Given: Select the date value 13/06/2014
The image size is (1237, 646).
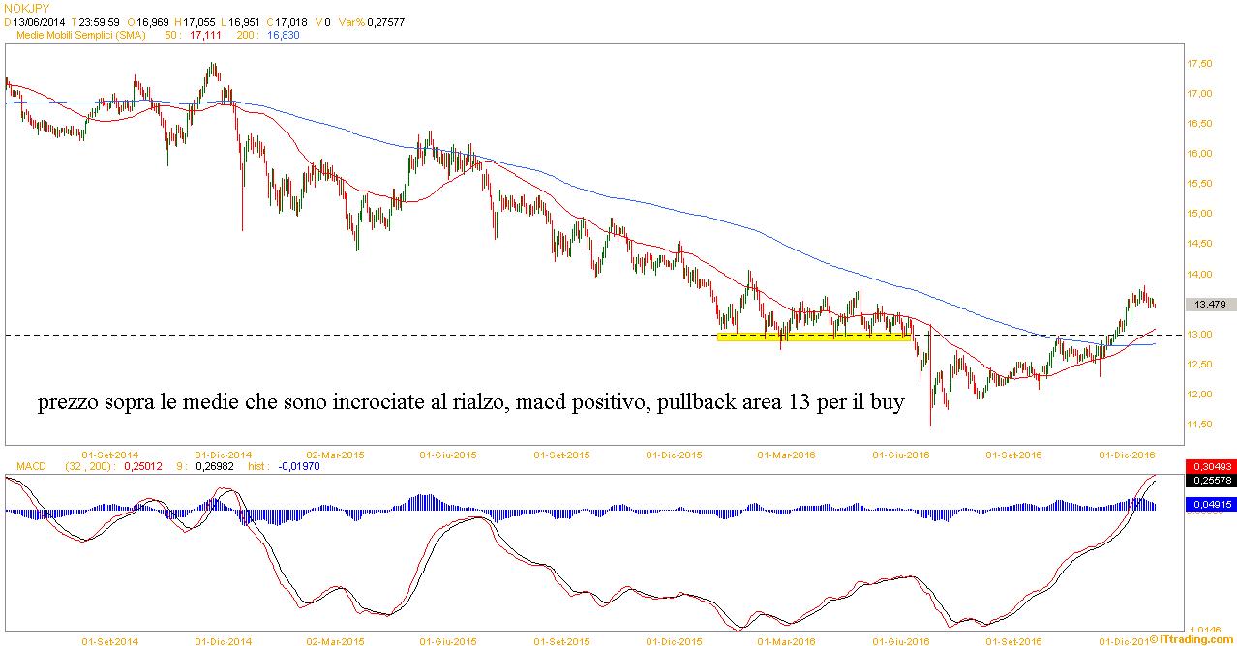Looking at the screenshot, I should point(40,20).
